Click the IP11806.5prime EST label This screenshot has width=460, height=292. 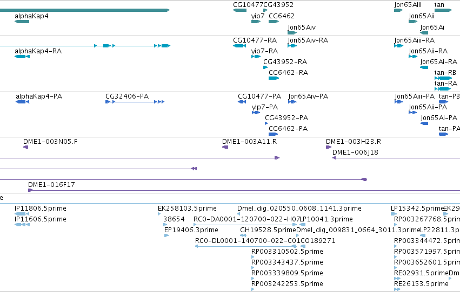coord(41,208)
